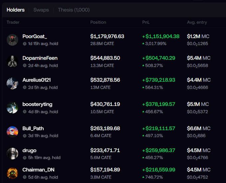Click PnL amount +$739,218.93
The height and width of the screenshot is (183, 226).
159,80
